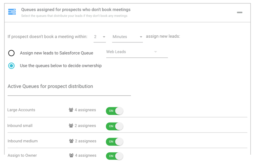Open the number dropdown showing 2
The height and width of the screenshot is (167, 256).
[x=100, y=37]
